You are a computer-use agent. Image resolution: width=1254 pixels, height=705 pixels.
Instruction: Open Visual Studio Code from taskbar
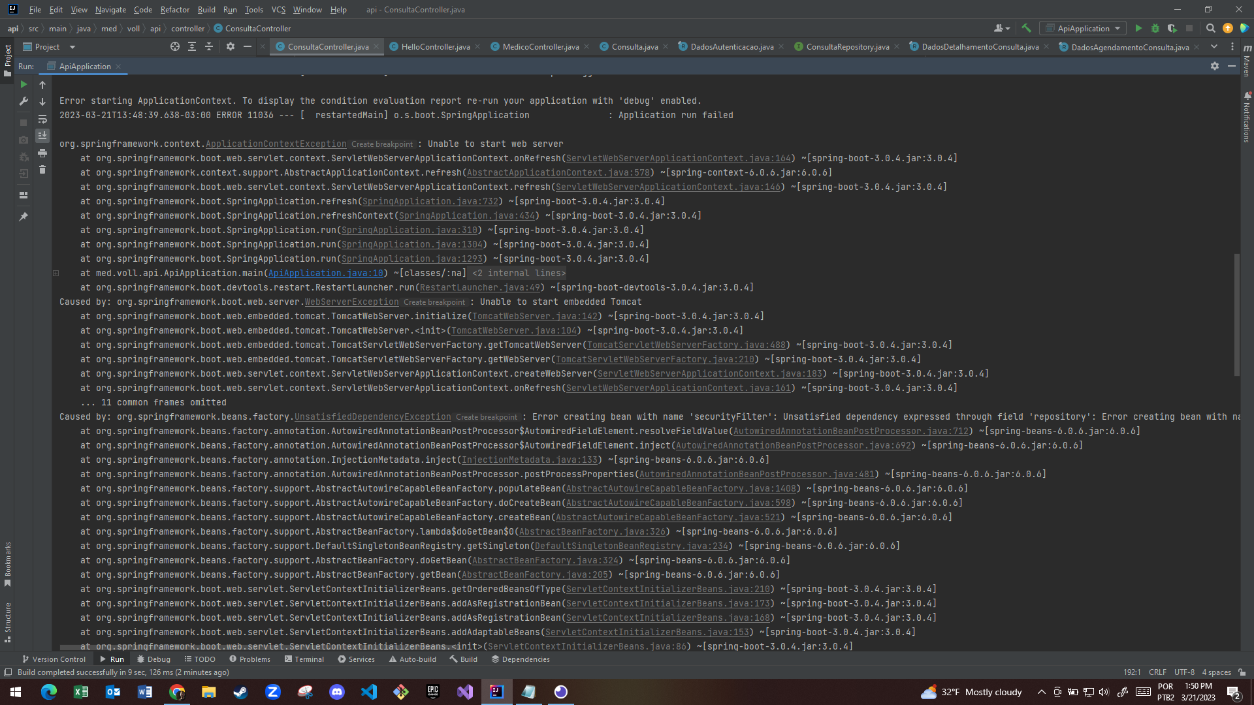point(369,692)
